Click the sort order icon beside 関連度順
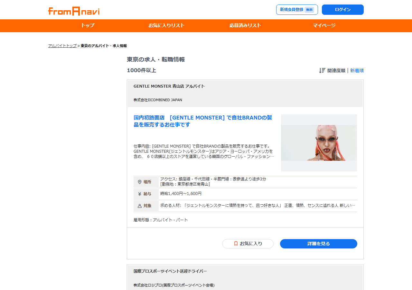 click(x=322, y=71)
